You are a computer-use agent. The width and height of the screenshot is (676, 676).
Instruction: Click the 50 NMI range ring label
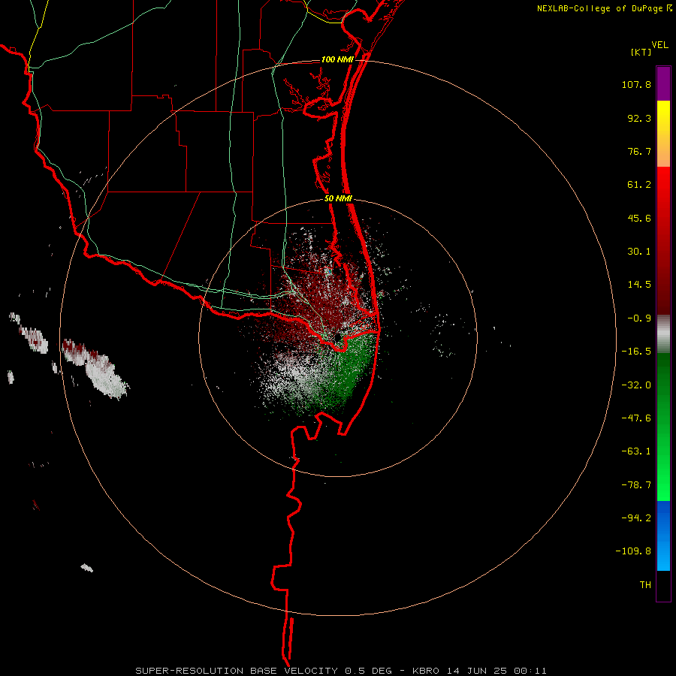point(338,199)
